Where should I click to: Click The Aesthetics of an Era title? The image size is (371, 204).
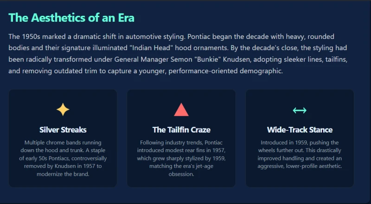click(x=71, y=18)
